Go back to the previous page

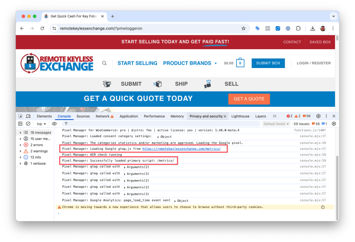point(22,29)
